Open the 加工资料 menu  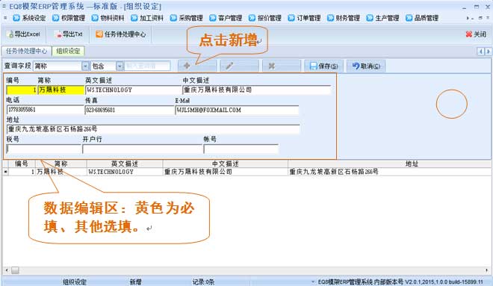(x=147, y=18)
